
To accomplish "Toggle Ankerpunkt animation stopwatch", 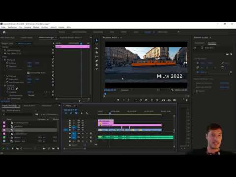I will tap(7, 79).
